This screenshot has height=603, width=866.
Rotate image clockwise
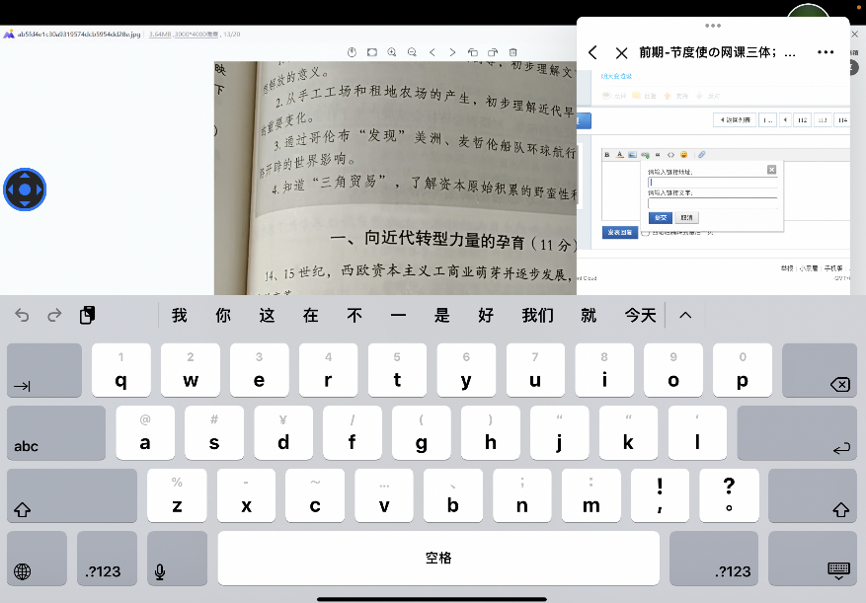[493, 52]
